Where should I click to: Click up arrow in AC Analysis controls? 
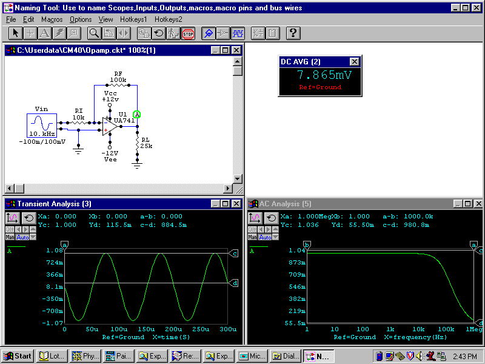[x=275, y=229]
